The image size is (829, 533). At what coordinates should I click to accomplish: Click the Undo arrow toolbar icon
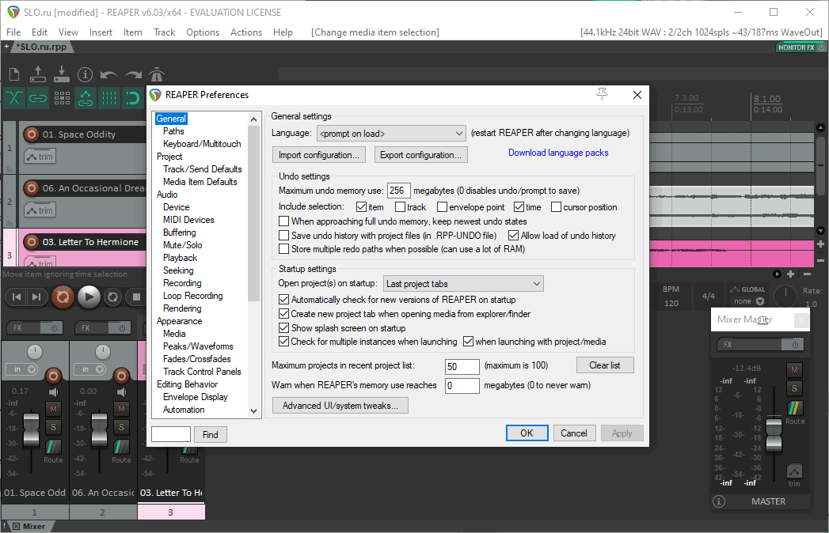tap(108, 75)
